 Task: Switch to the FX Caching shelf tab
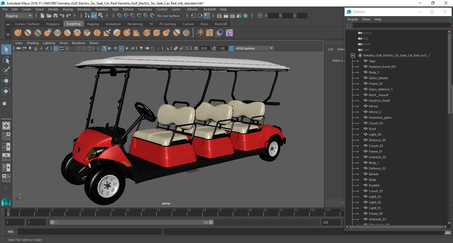coord(168,24)
